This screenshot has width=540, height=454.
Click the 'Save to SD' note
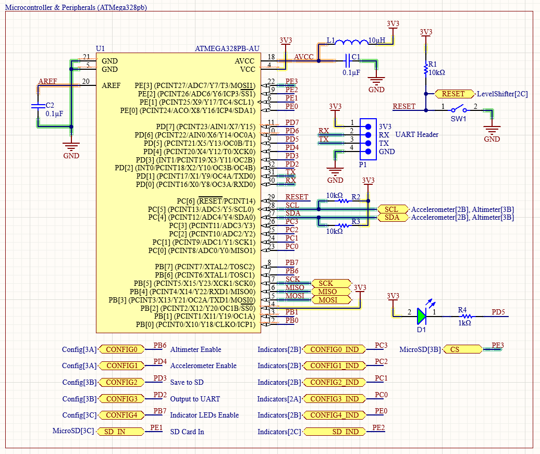[x=187, y=382]
